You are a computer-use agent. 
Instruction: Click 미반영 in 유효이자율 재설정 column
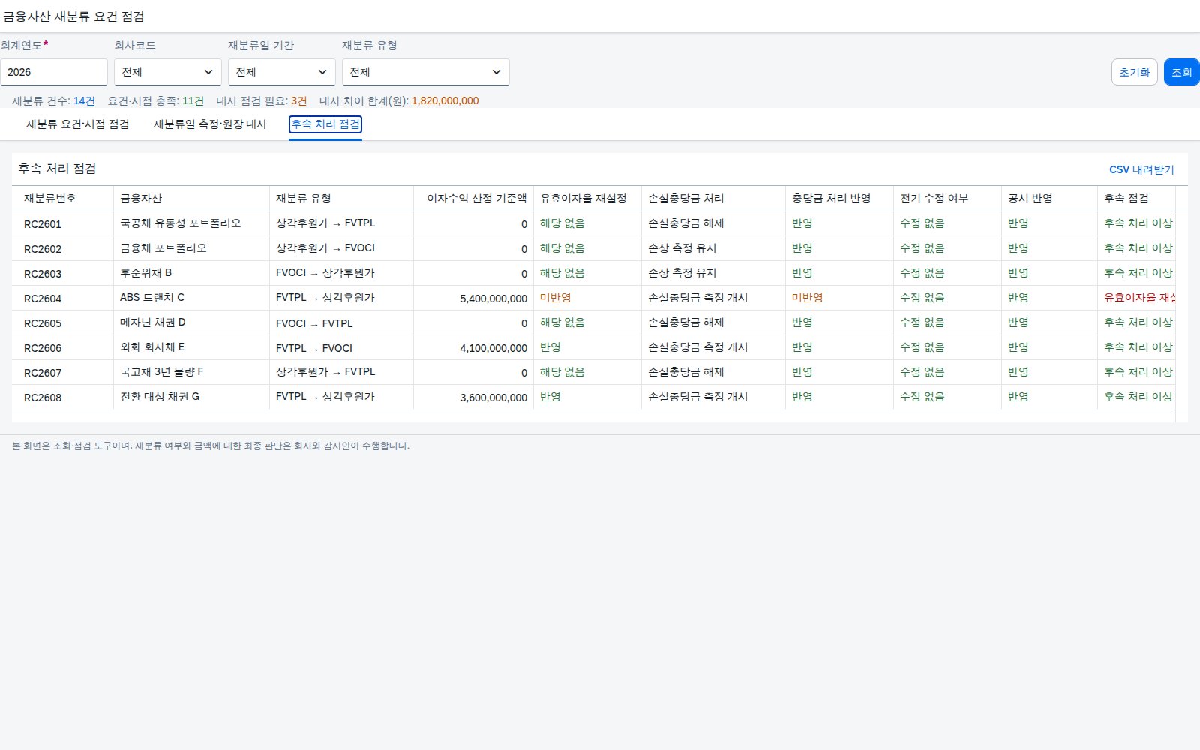[555, 298]
